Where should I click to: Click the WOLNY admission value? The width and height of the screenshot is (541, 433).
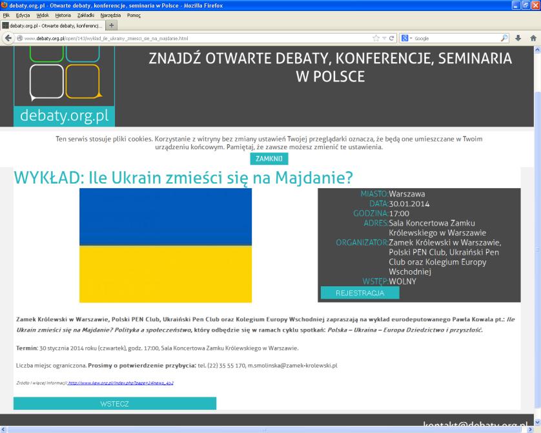point(402,281)
